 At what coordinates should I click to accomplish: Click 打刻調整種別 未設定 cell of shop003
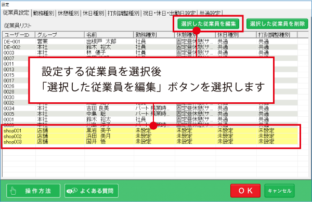tap(266, 142)
